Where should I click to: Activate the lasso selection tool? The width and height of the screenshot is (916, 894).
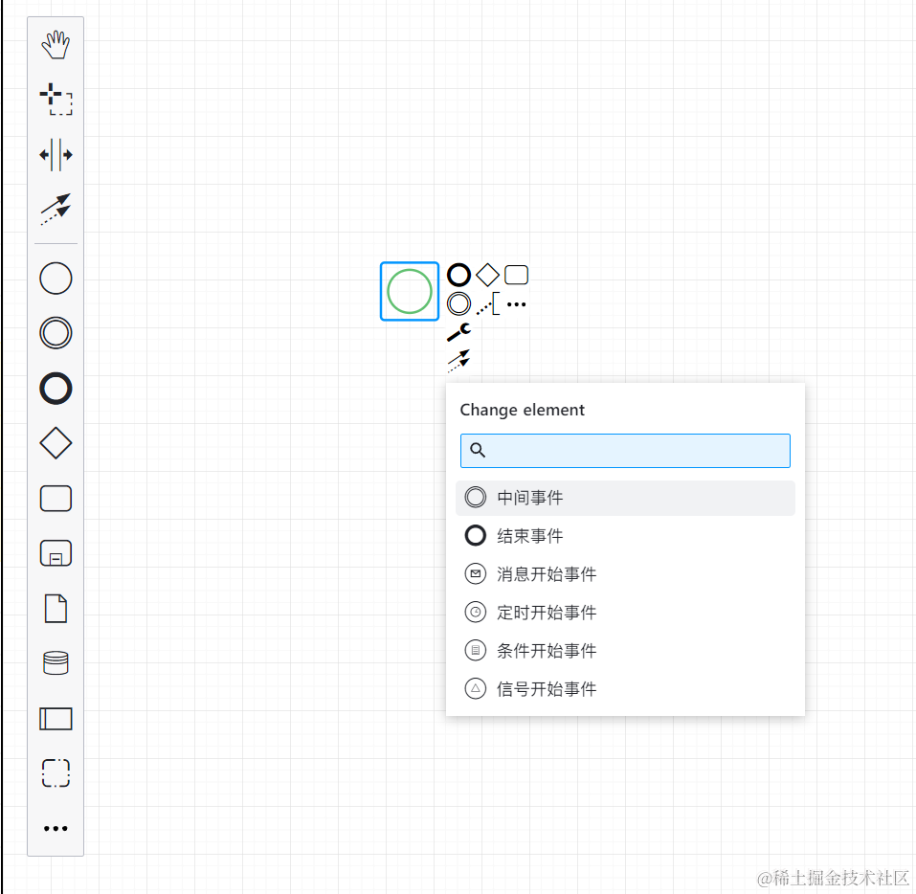tap(56, 100)
